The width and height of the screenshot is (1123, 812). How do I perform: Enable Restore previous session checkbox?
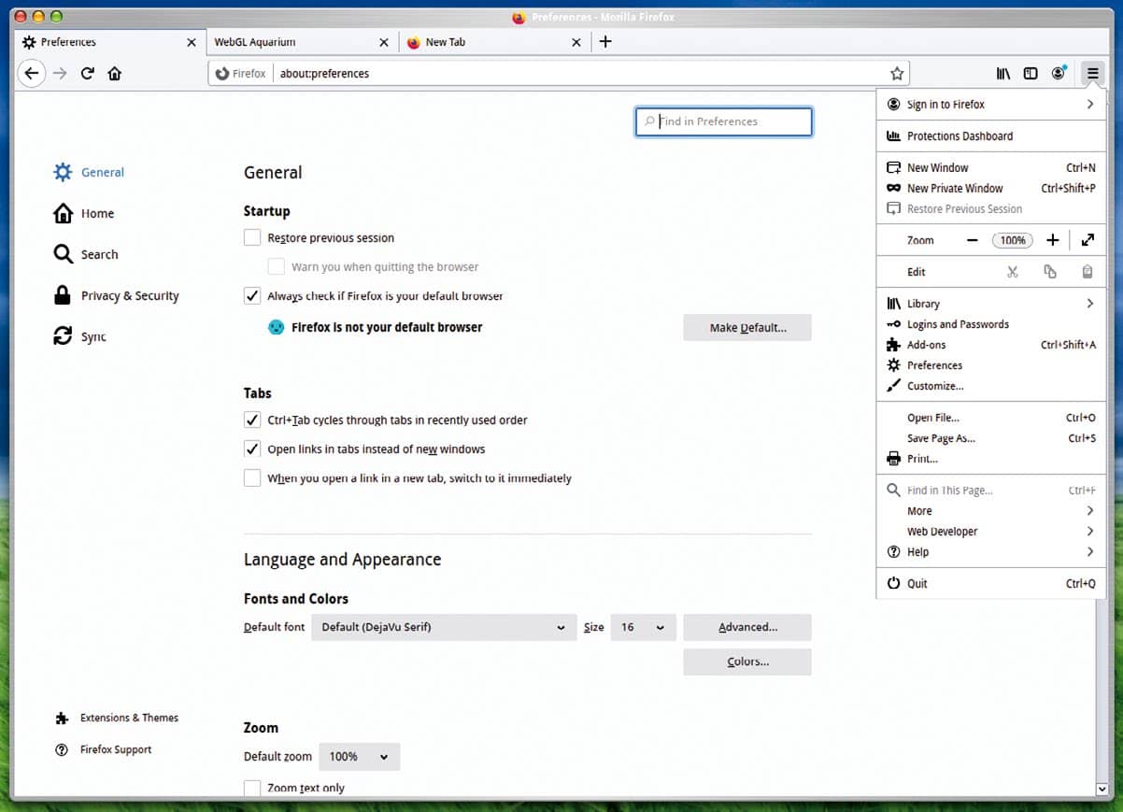pyautogui.click(x=252, y=237)
